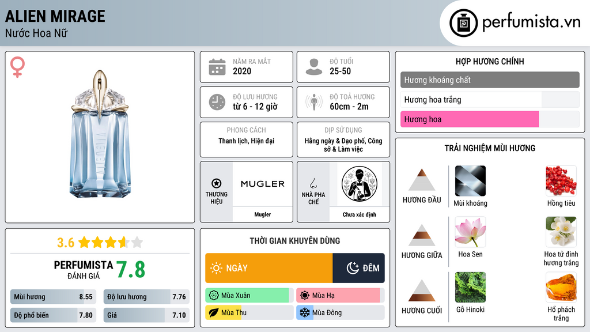Click the pink female gender symbol
This screenshot has height=332, width=590.
coord(17,67)
